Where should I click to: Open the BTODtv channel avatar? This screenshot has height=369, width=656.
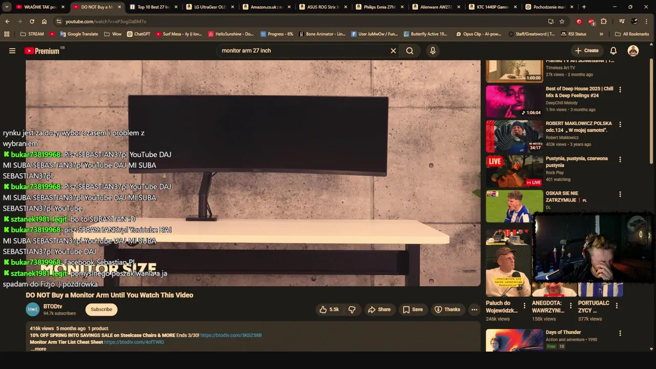click(x=33, y=309)
